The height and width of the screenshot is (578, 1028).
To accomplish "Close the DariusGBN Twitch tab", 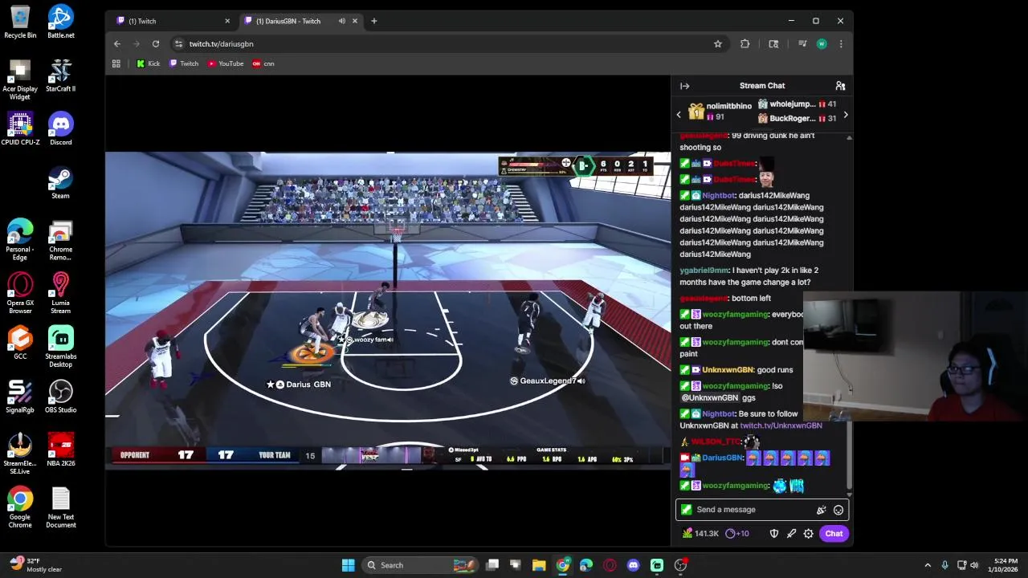I will [354, 21].
